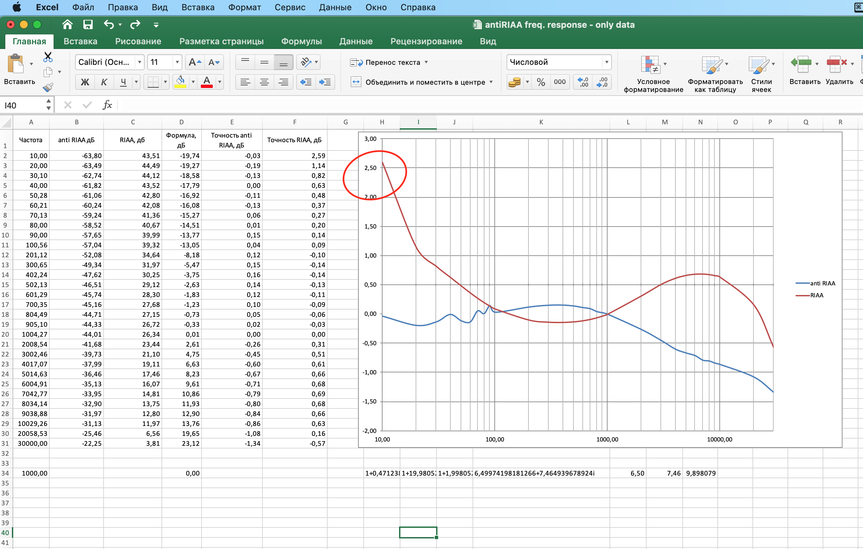Click the Format Painter brush icon
The image size is (863, 549).
(x=48, y=87)
